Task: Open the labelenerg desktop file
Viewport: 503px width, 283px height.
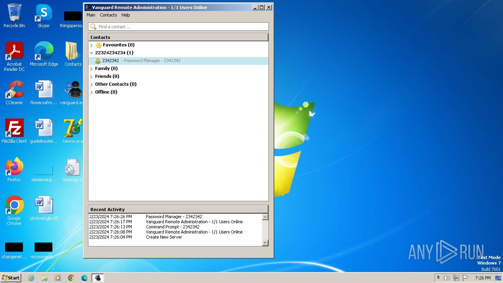Action: click(x=44, y=173)
